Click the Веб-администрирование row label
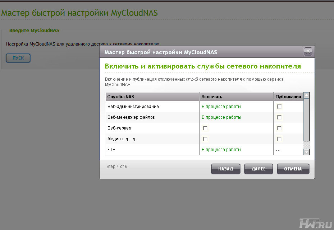 (x=133, y=107)
